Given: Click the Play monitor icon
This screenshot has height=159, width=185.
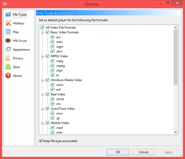Looking at the screenshot, I should [8, 32].
